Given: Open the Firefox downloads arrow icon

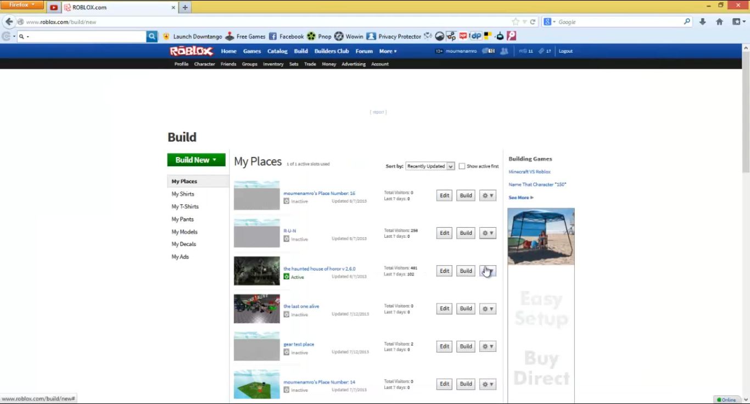Looking at the screenshot, I should pos(703,22).
